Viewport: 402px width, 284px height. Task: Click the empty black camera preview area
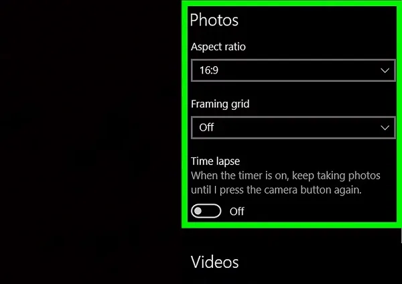tap(90, 141)
